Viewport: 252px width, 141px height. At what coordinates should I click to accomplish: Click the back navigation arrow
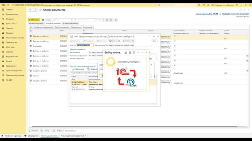(30, 10)
